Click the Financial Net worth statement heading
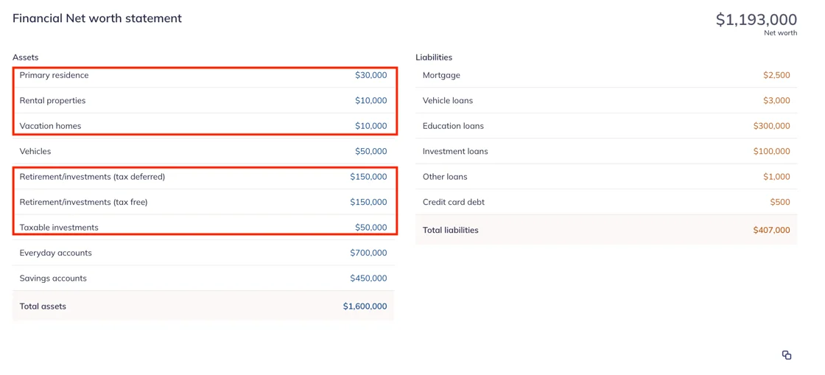The height and width of the screenshot is (375, 825). coord(97,18)
